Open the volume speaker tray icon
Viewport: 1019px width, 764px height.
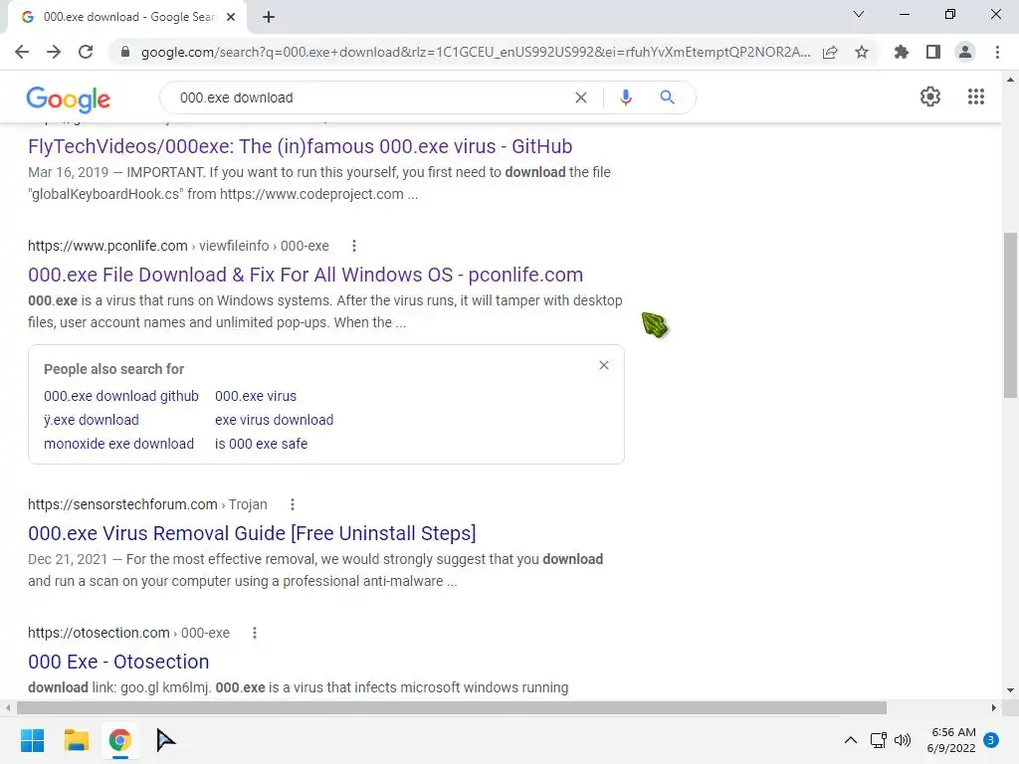tap(903, 740)
